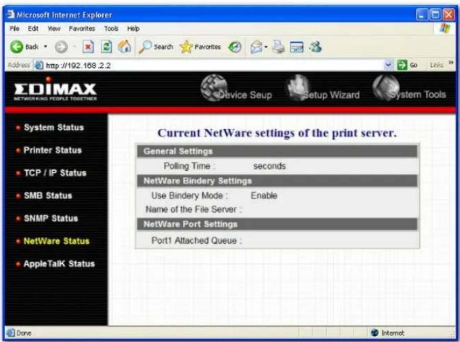Click the NetWare Bindery Settings header

(x=277, y=181)
